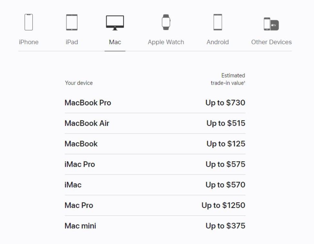Select the Android phone icon
314x244 pixels.
(218, 22)
